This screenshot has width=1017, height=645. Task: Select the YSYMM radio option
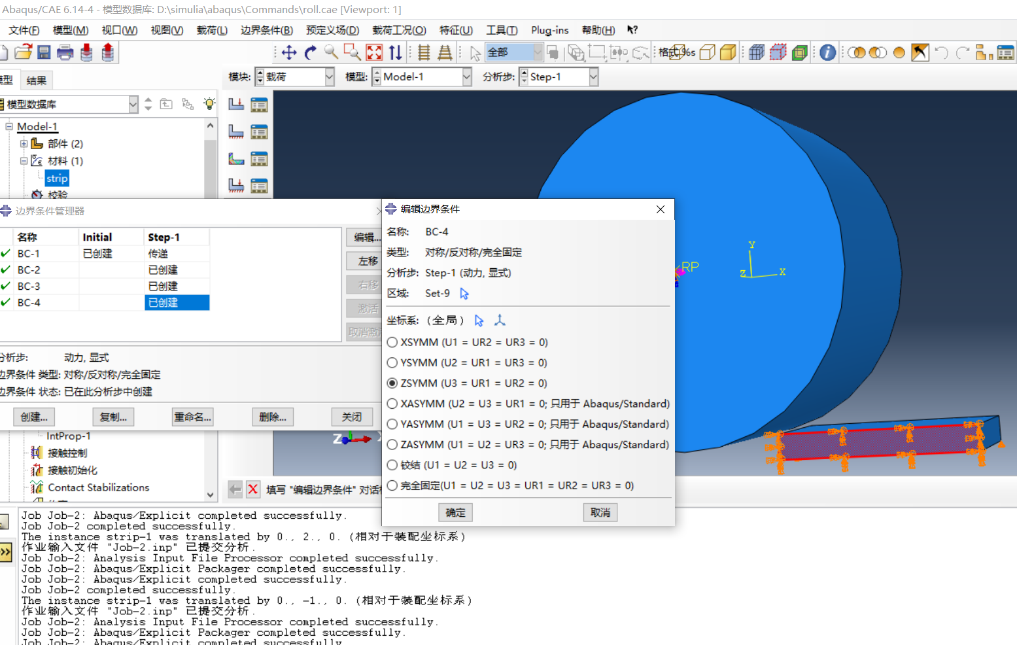(392, 362)
